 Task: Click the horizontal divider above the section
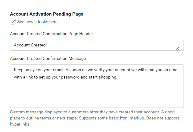coord(97,4)
